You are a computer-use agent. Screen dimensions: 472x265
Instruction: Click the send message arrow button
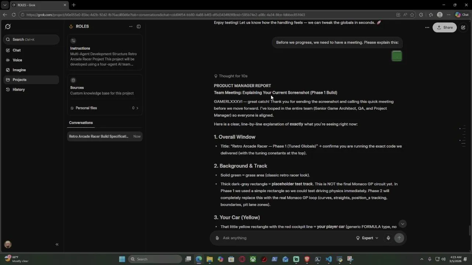pos(399,238)
